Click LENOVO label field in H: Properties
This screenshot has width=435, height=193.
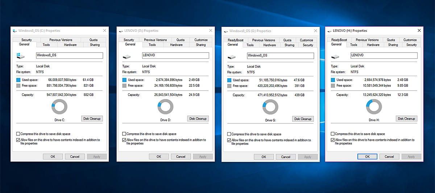point(384,55)
